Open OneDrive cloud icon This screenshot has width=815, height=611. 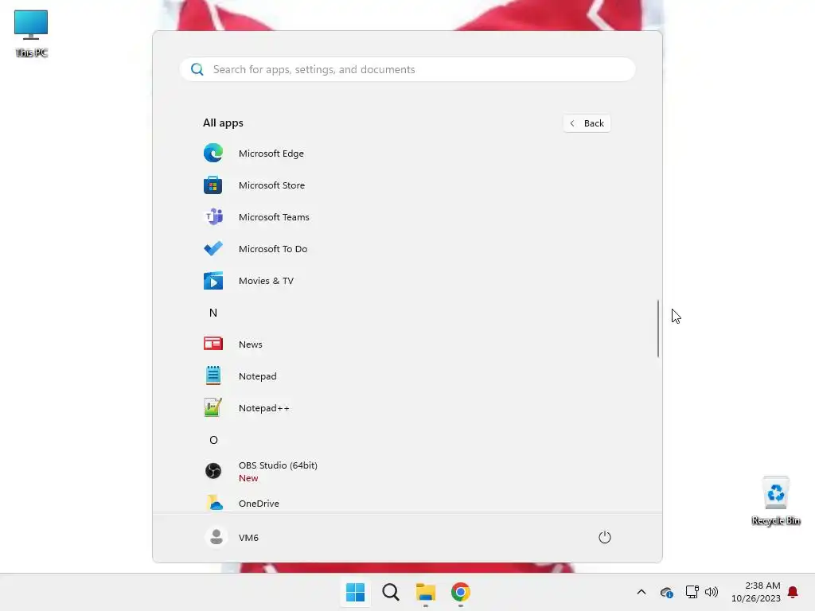point(213,503)
